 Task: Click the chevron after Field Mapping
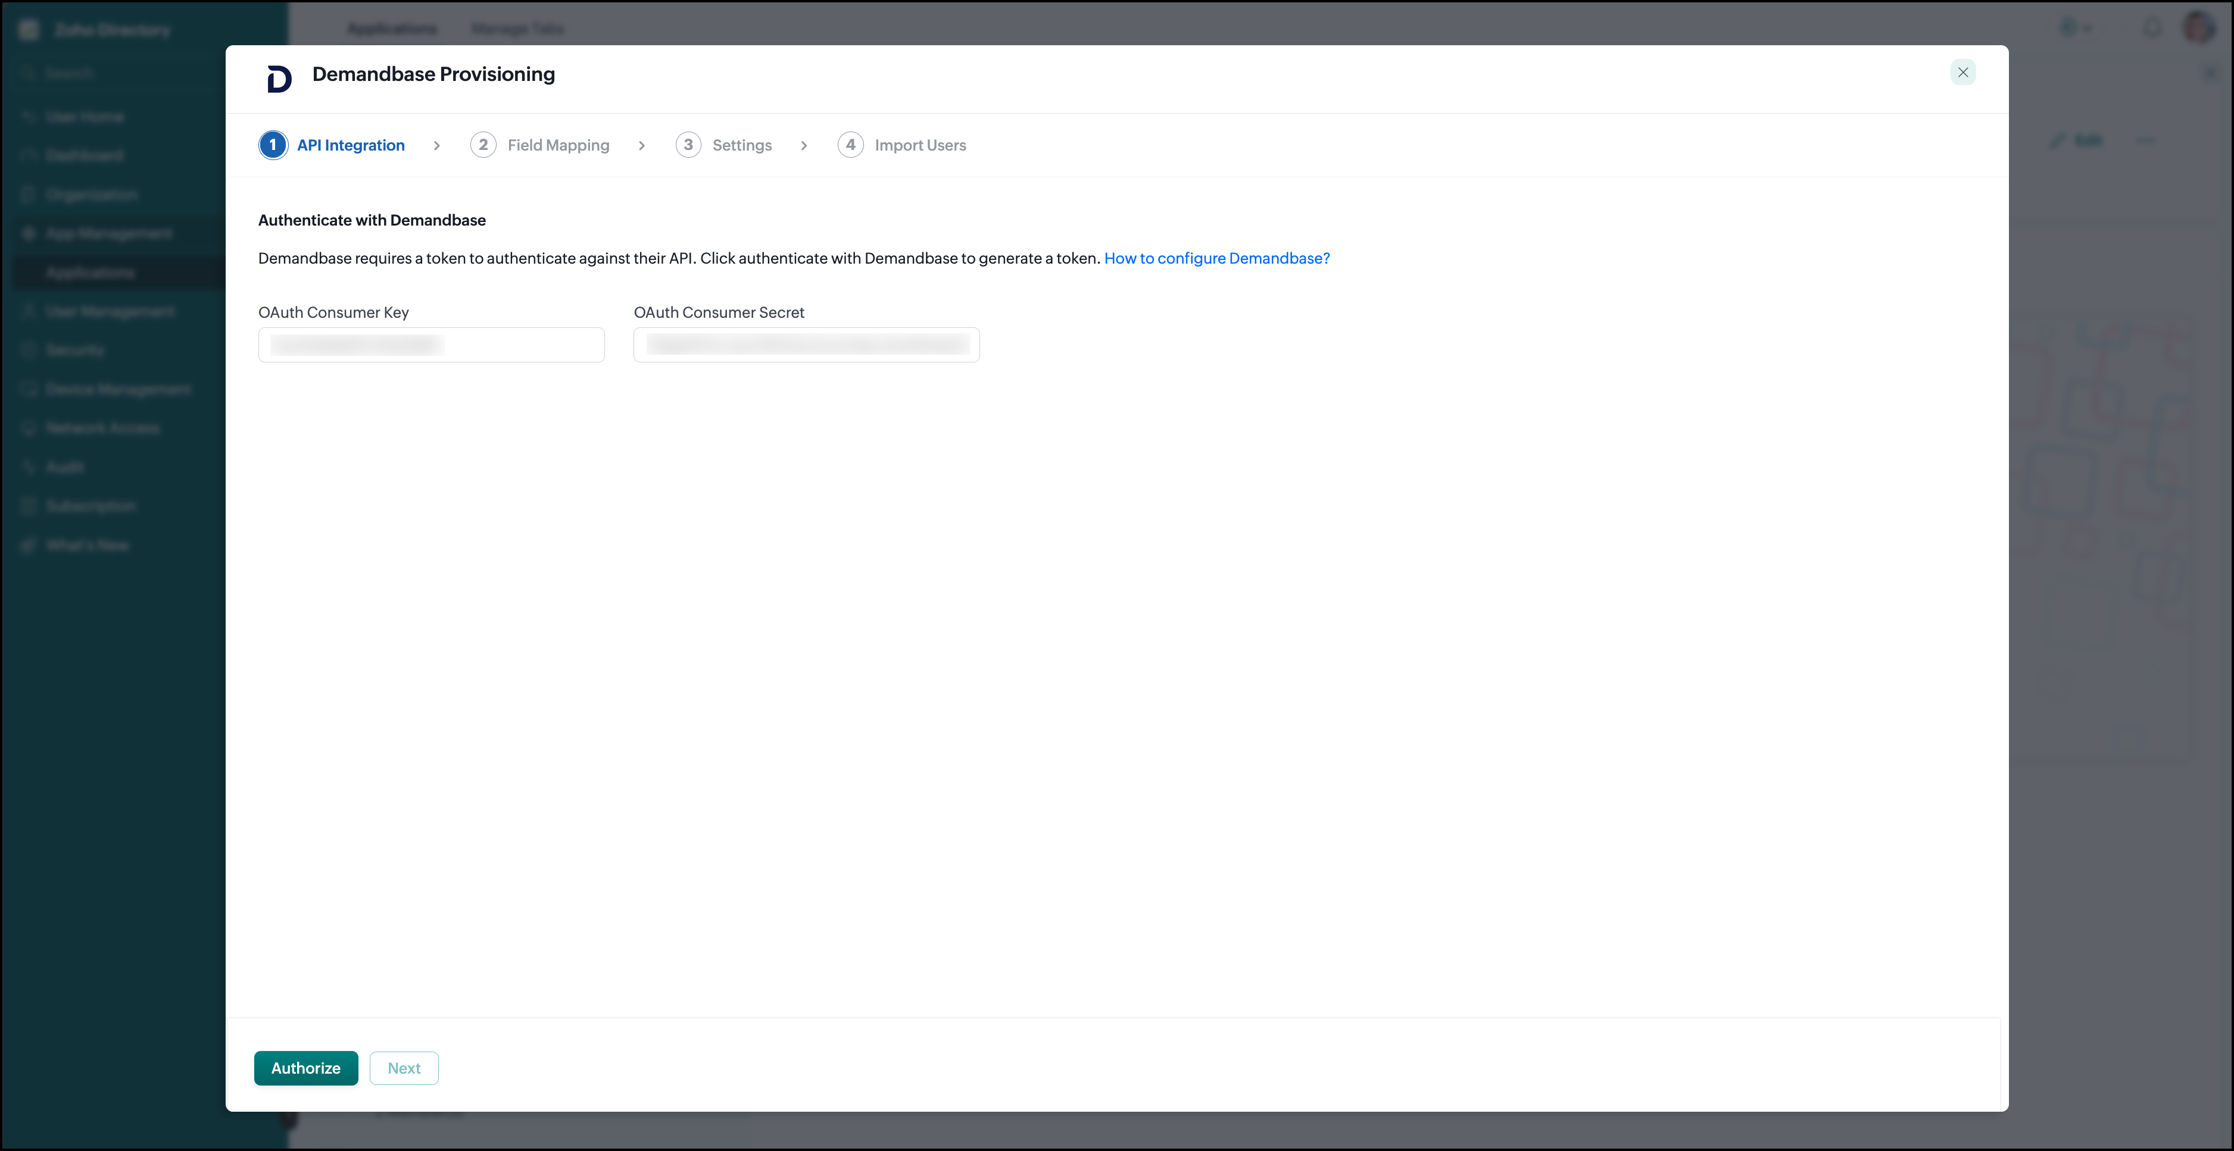point(642,146)
